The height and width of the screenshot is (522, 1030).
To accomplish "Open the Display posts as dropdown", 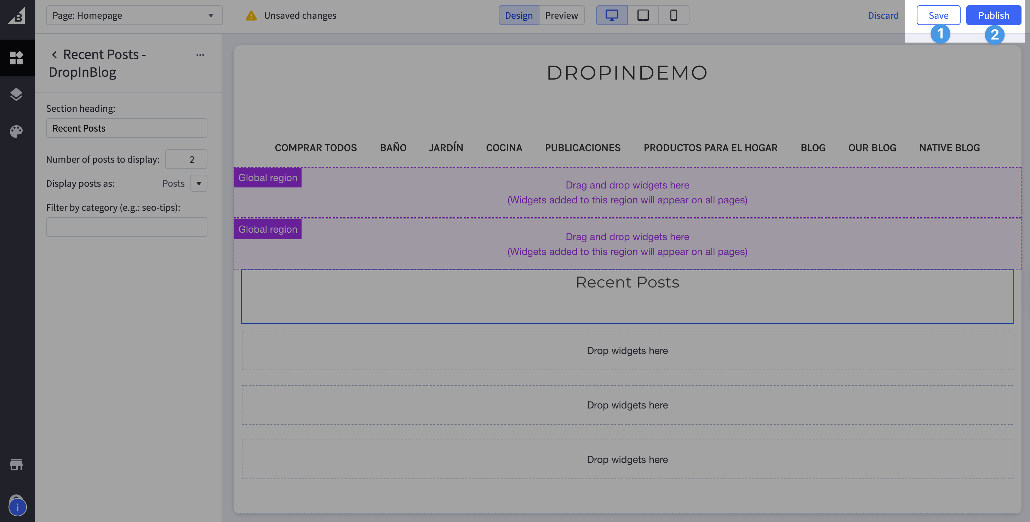I will pos(199,184).
